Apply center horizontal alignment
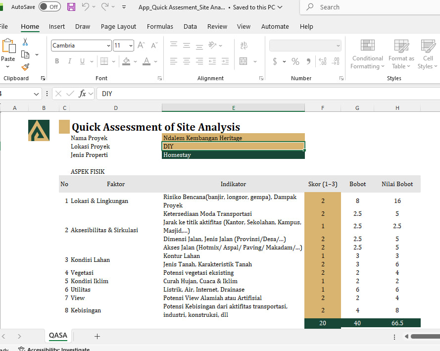Viewport: 440px width, 351px height. click(187, 61)
